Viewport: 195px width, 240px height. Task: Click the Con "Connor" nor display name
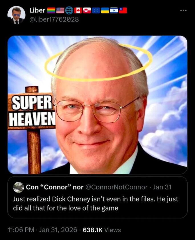(55, 187)
